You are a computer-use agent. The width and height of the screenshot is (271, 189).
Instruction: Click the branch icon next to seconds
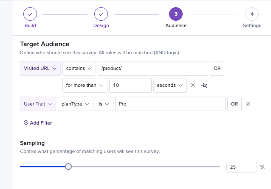(x=204, y=85)
